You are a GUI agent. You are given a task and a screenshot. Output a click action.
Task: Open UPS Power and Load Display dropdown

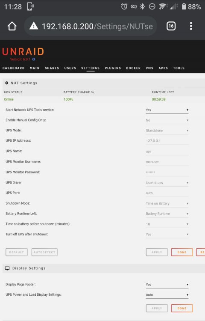[x=167, y=295]
